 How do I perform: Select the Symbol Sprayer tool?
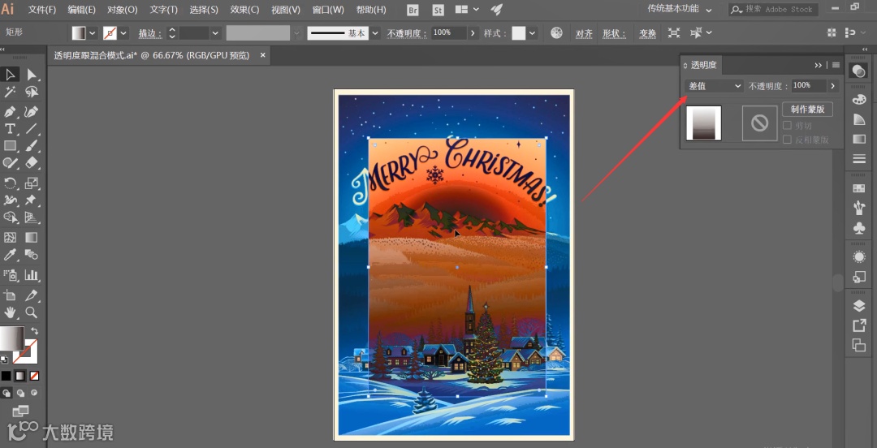coord(10,274)
